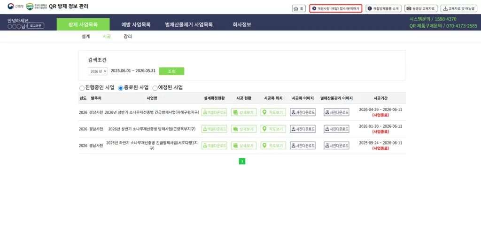Image resolution: width=481 pixels, height=240 pixels.
Task: Download 엑셀 for 서포다평1지구 project
Action: 214,146
